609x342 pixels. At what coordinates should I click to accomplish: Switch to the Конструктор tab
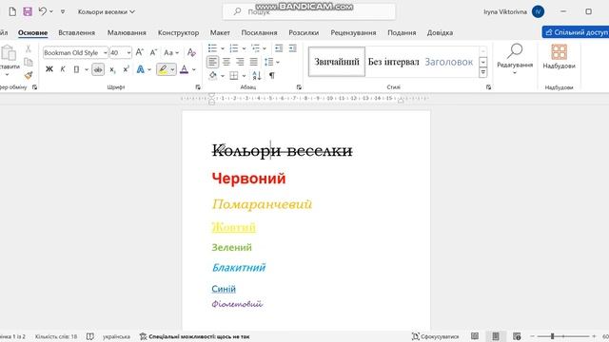[x=178, y=32]
